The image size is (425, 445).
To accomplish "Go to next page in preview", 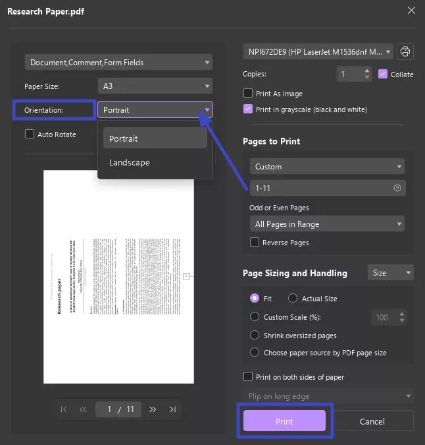I will tap(153, 409).
